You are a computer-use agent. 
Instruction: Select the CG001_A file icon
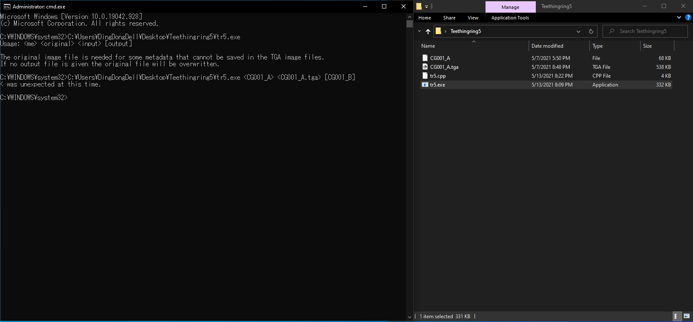point(425,58)
